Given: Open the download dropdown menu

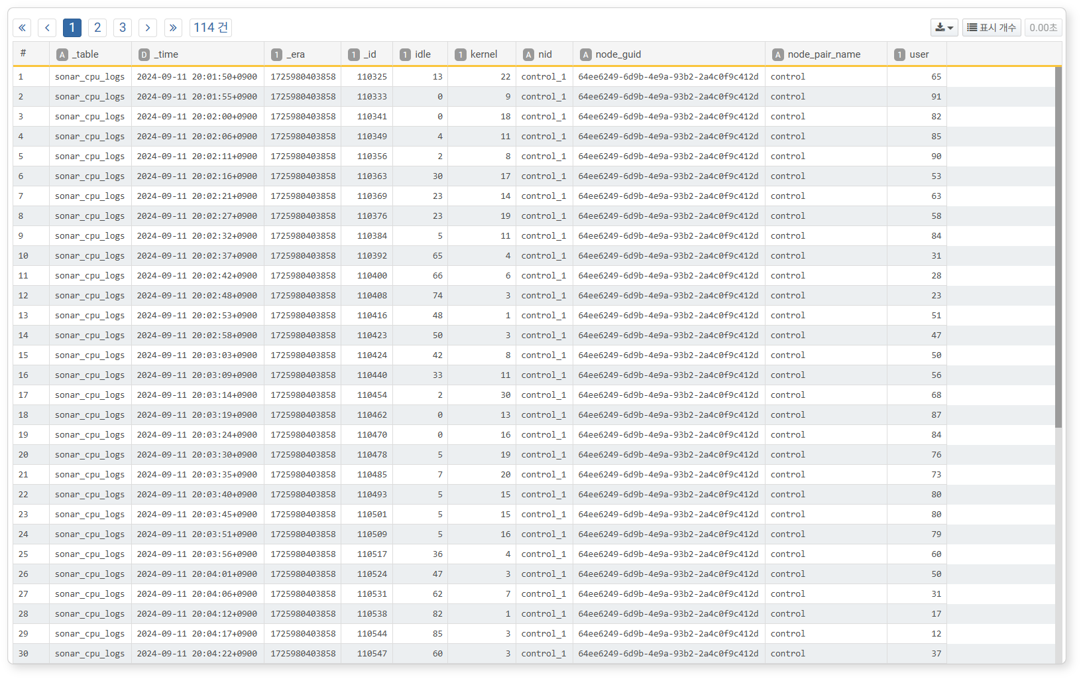Looking at the screenshot, I should [x=944, y=27].
